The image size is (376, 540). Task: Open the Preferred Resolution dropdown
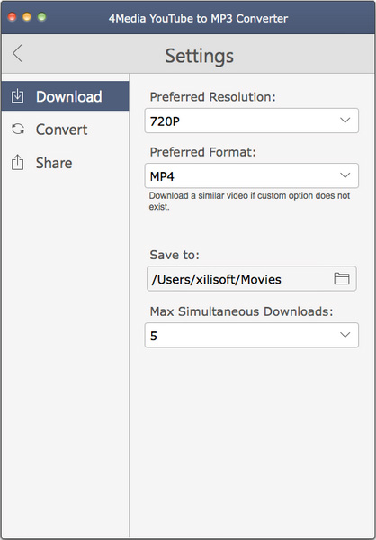tap(252, 121)
